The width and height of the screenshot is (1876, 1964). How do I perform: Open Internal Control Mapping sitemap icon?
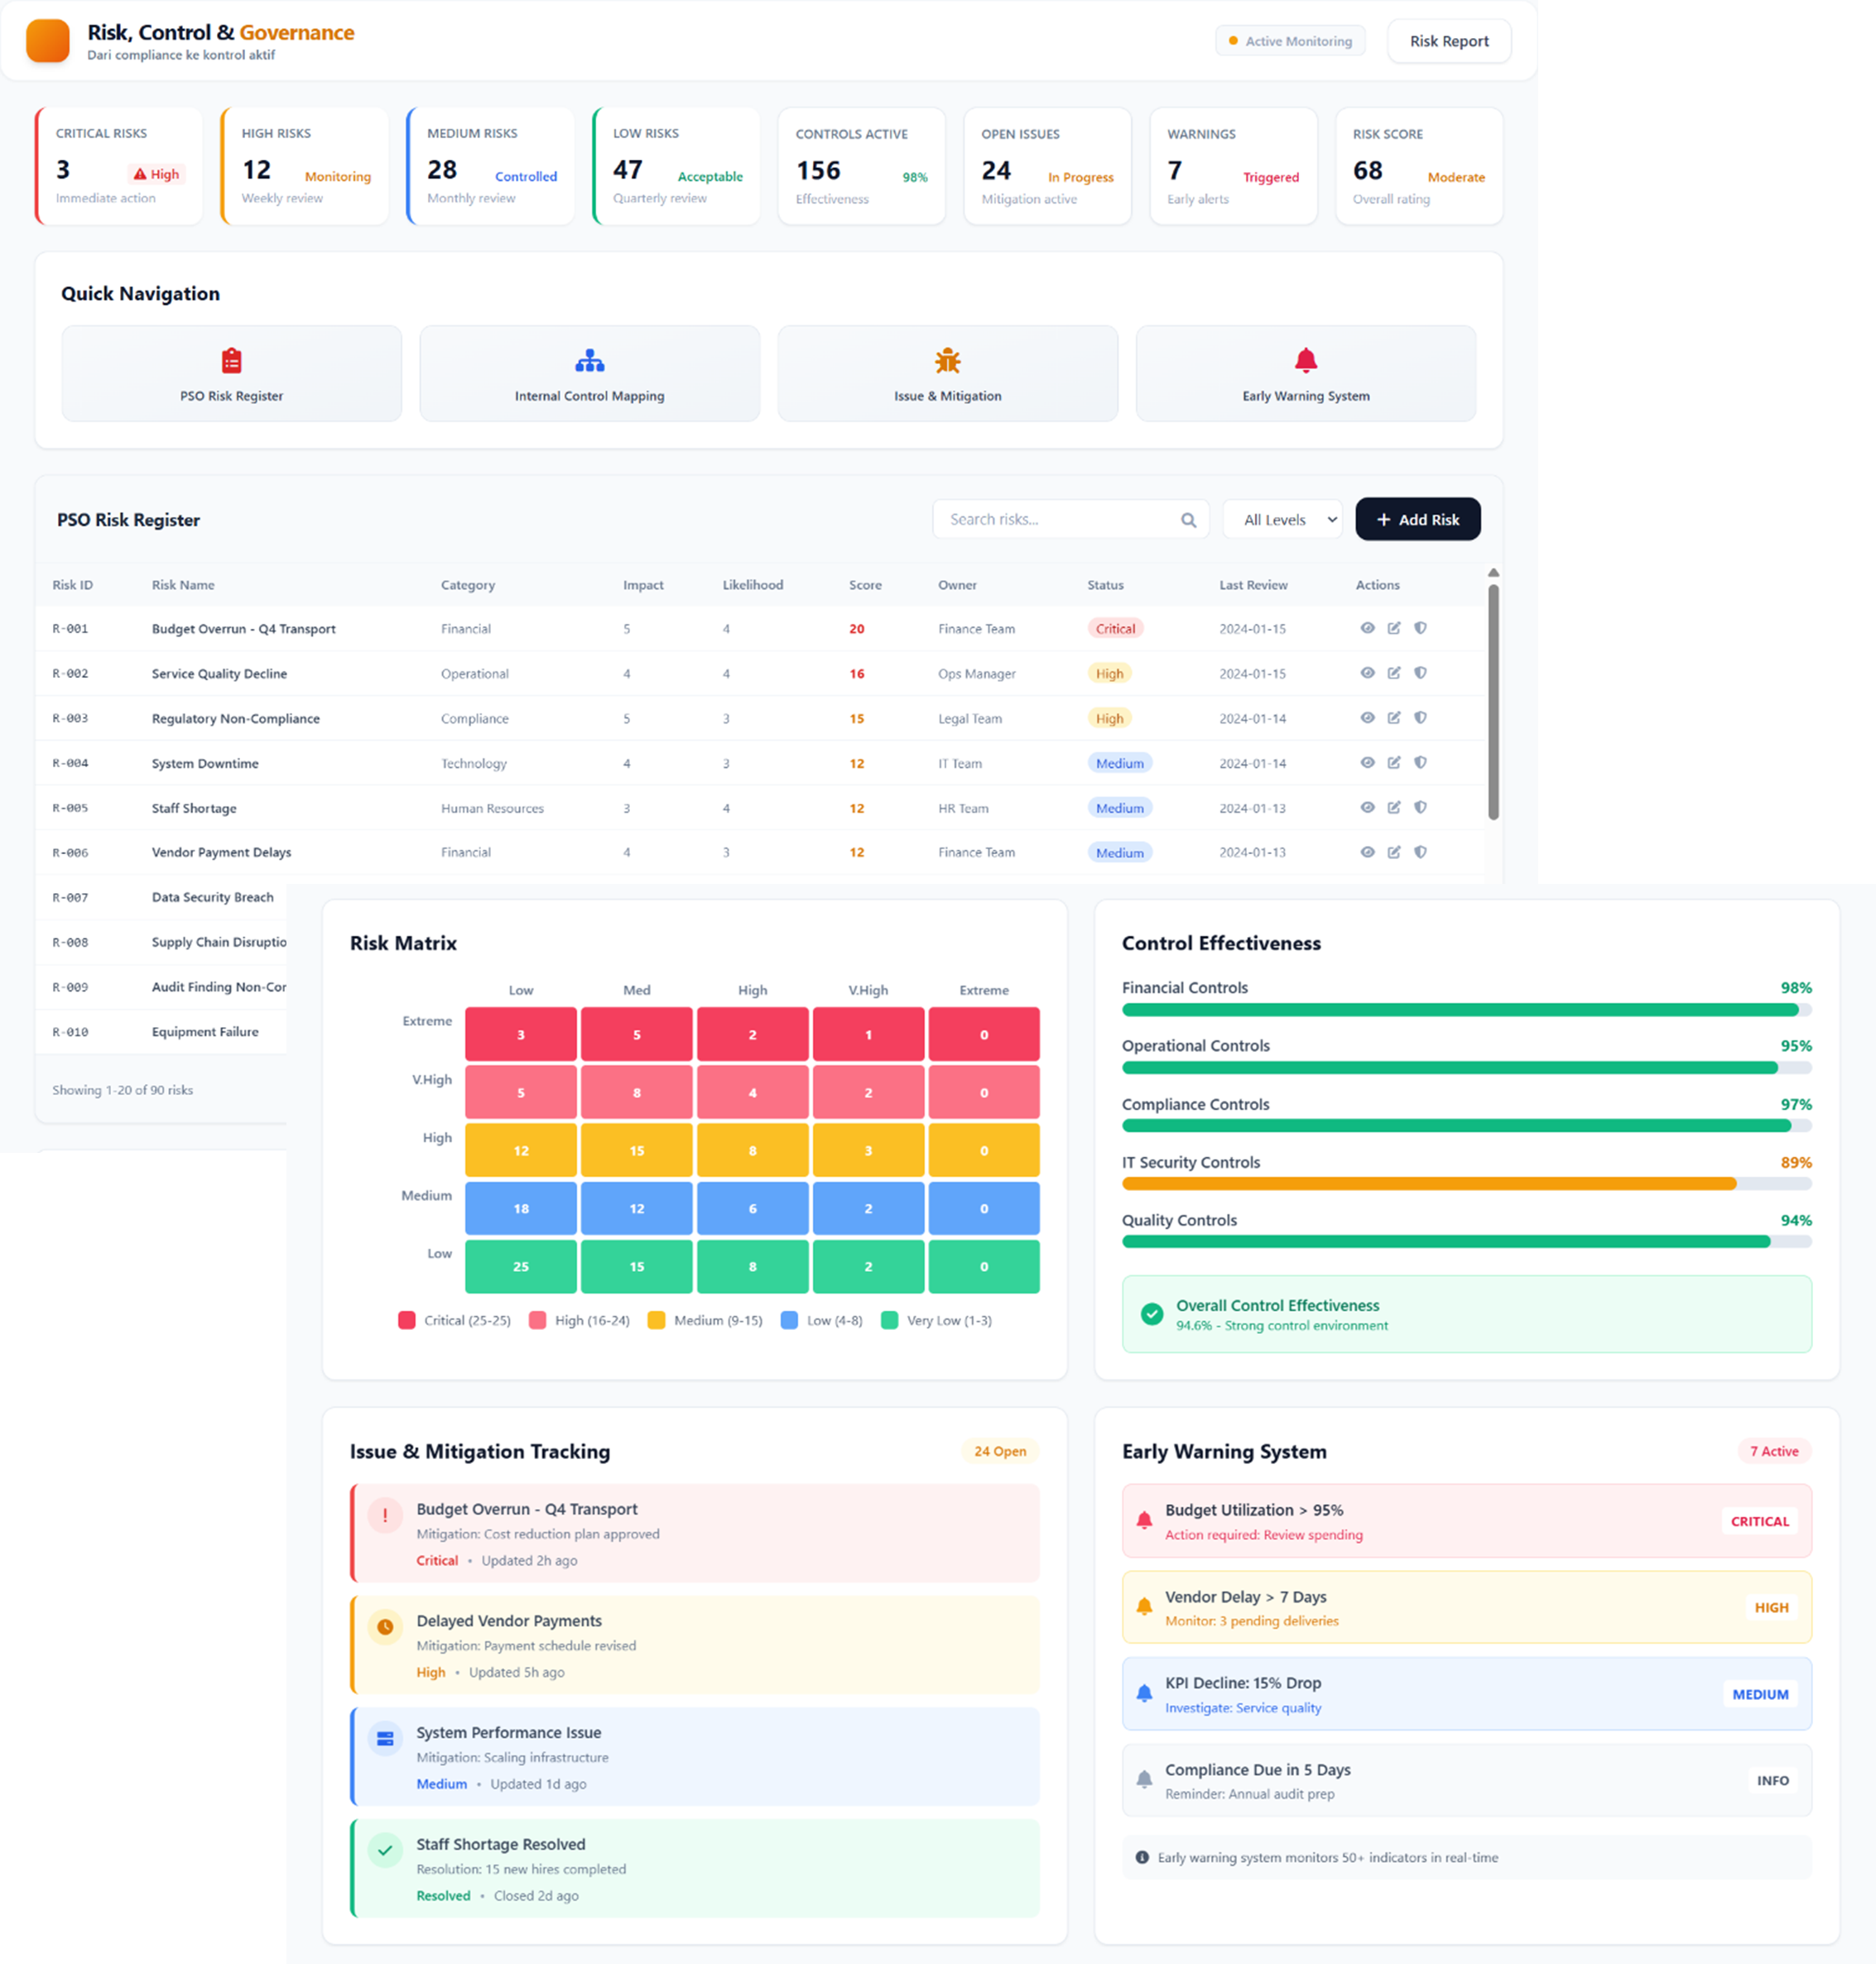tap(589, 360)
